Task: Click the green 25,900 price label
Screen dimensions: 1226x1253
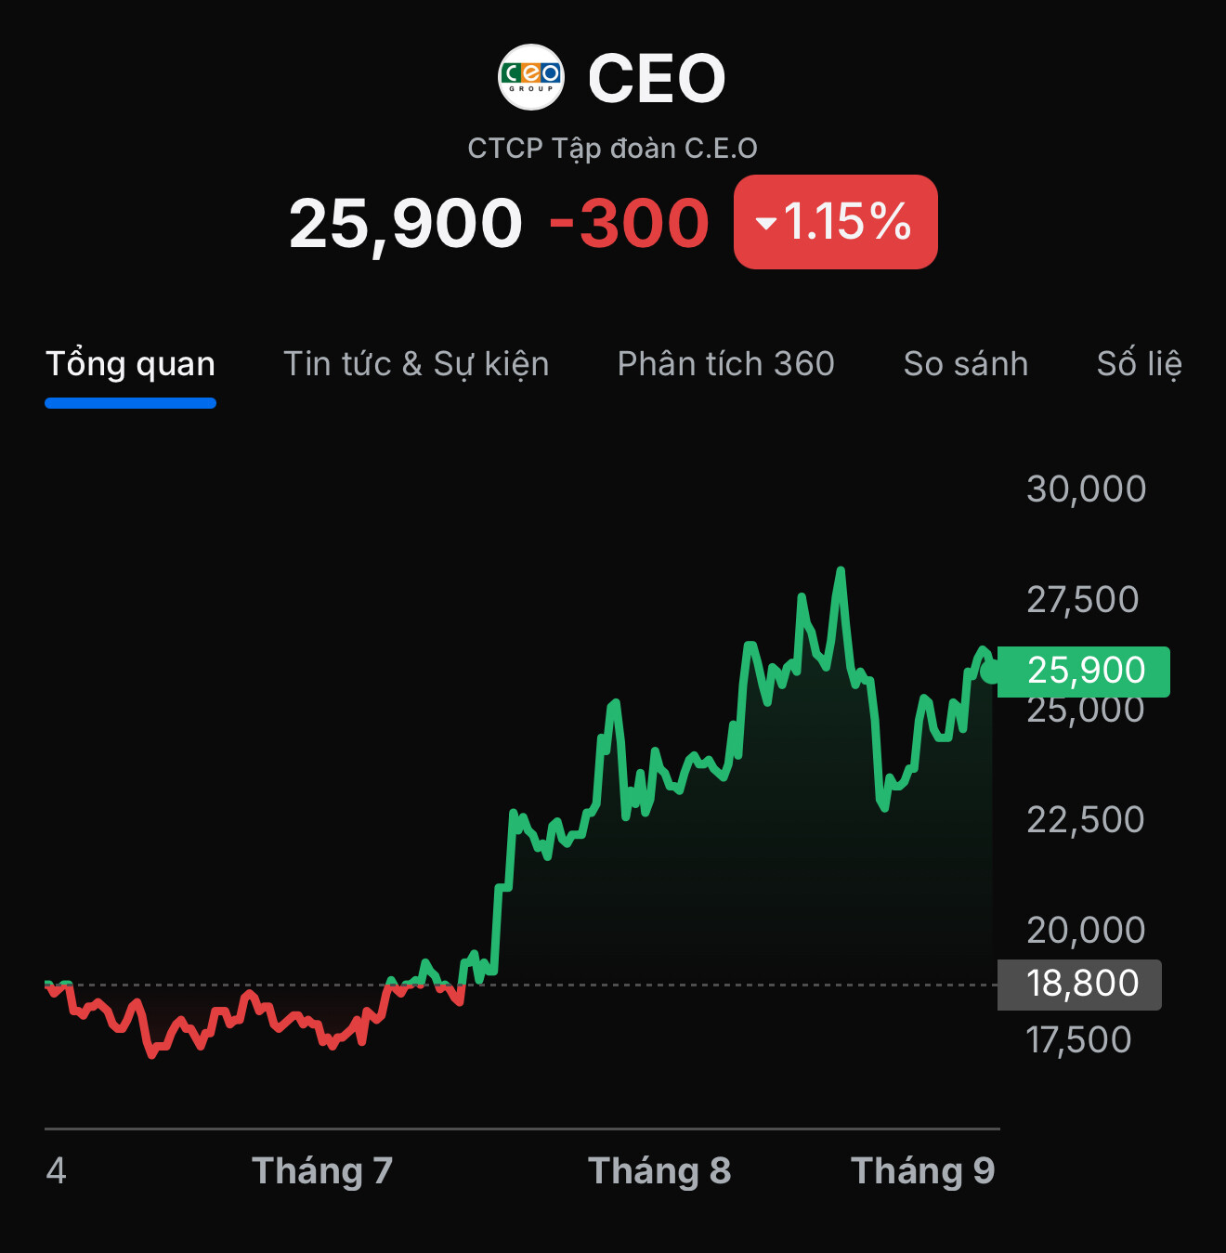Action: pyautogui.click(x=1085, y=671)
